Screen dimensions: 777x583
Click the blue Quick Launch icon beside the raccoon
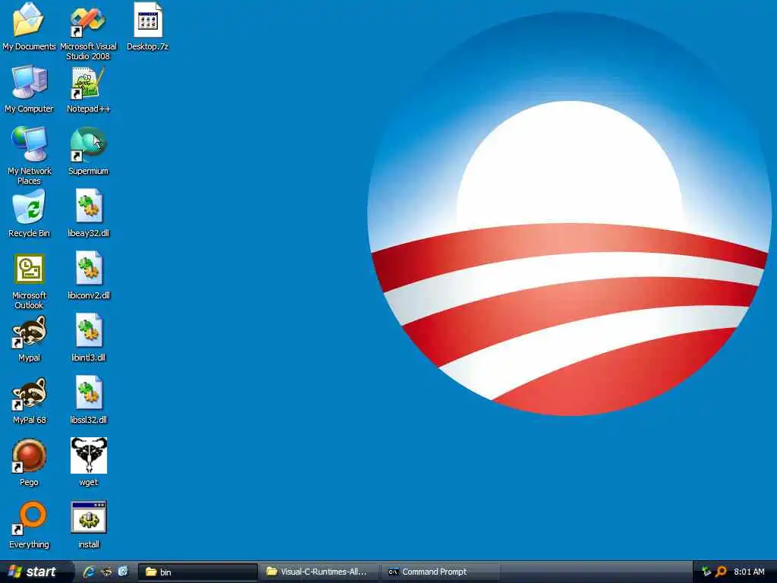click(123, 572)
